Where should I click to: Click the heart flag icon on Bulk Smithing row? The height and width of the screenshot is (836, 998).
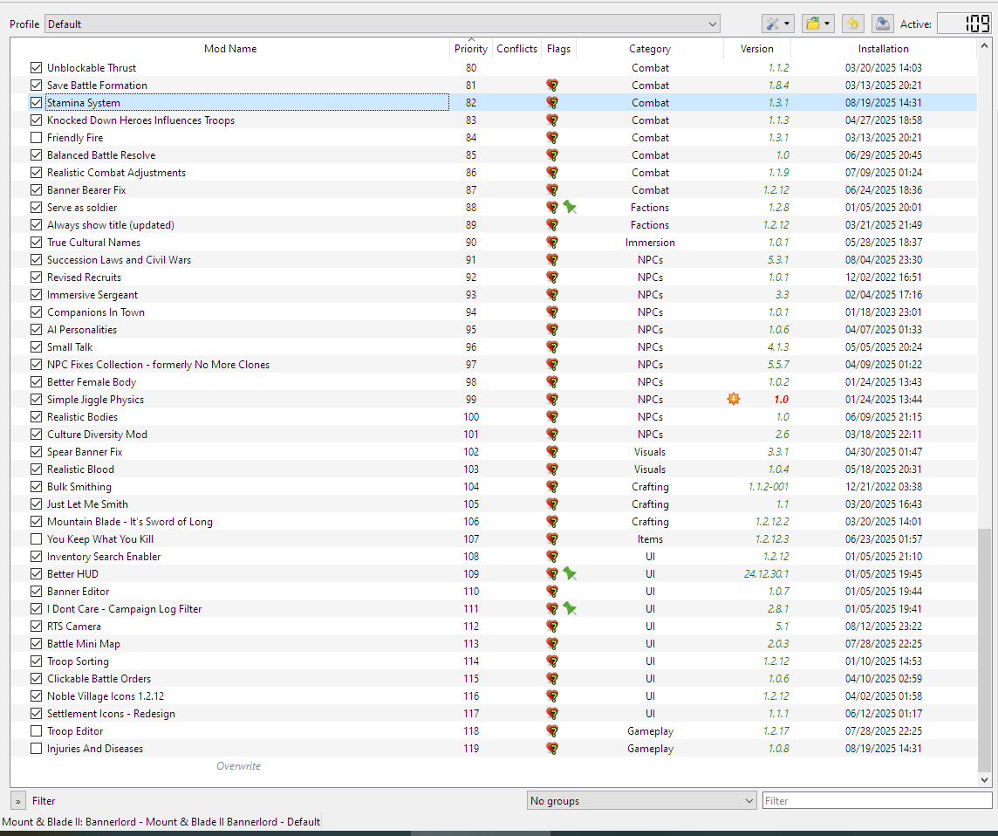[x=552, y=486]
